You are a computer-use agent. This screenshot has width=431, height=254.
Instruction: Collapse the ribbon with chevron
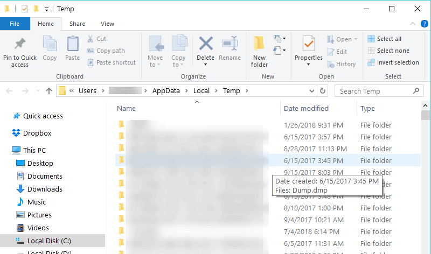(413, 24)
